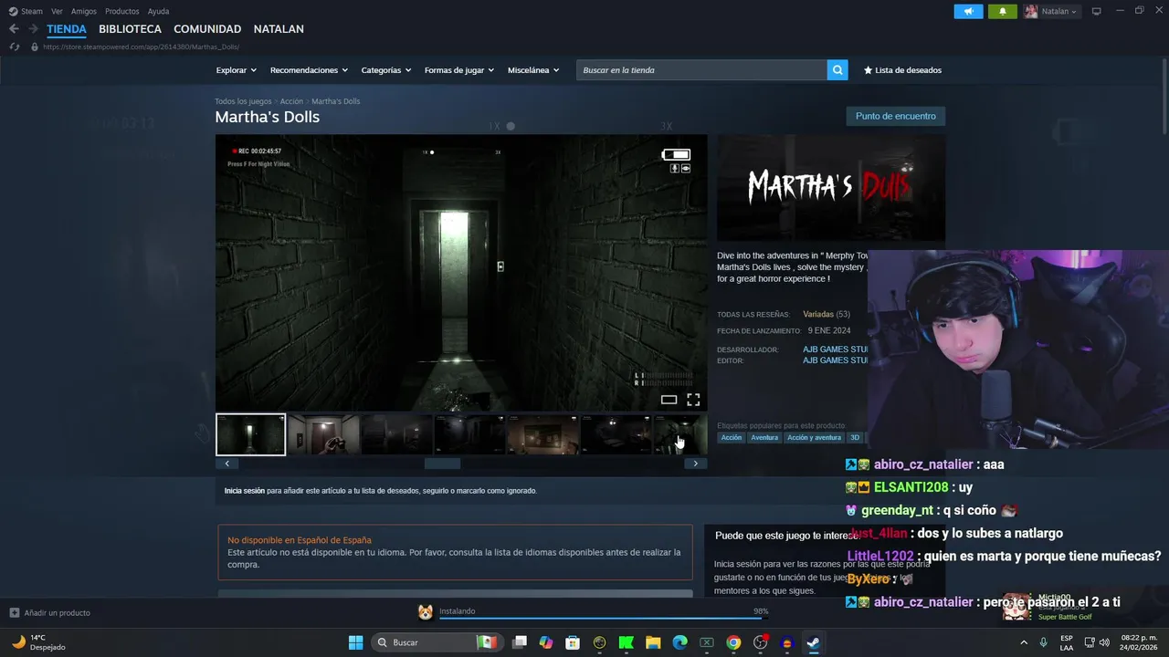The width and height of the screenshot is (1169, 657).
Task: Click the plus icon beside Añadir un producto
Action: coord(14,612)
